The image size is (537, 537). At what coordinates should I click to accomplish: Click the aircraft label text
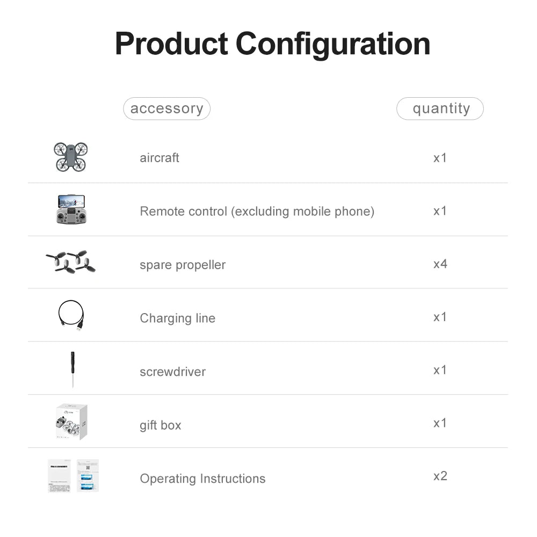point(159,158)
